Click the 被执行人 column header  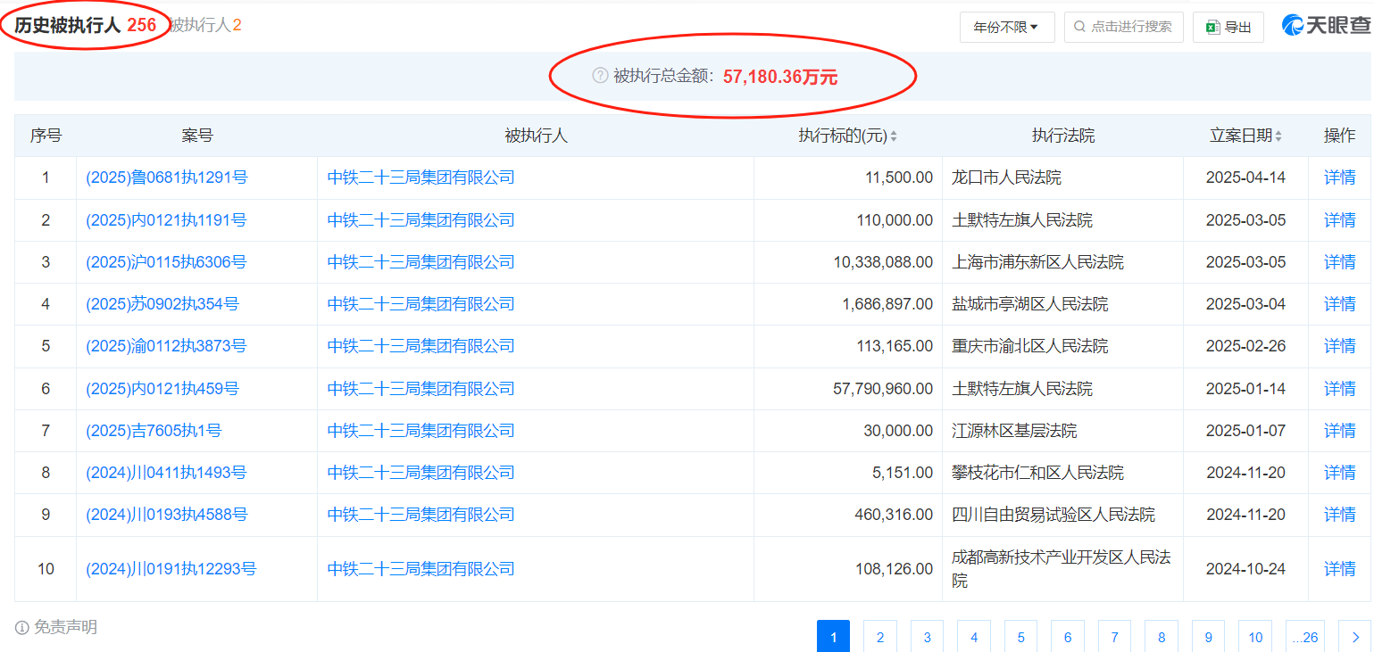tap(536, 136)
